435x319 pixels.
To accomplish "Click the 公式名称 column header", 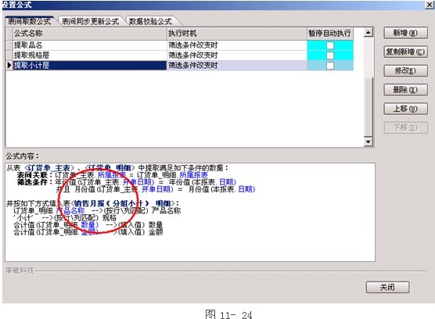I will pyautogui.click(x=90, y=34).
